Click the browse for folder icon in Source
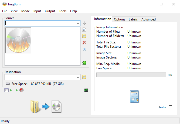Viewport: 180px width, 124px height. [x=84, y=36]
